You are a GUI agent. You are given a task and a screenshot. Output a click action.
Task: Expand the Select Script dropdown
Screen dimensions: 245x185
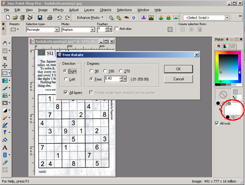240,18
